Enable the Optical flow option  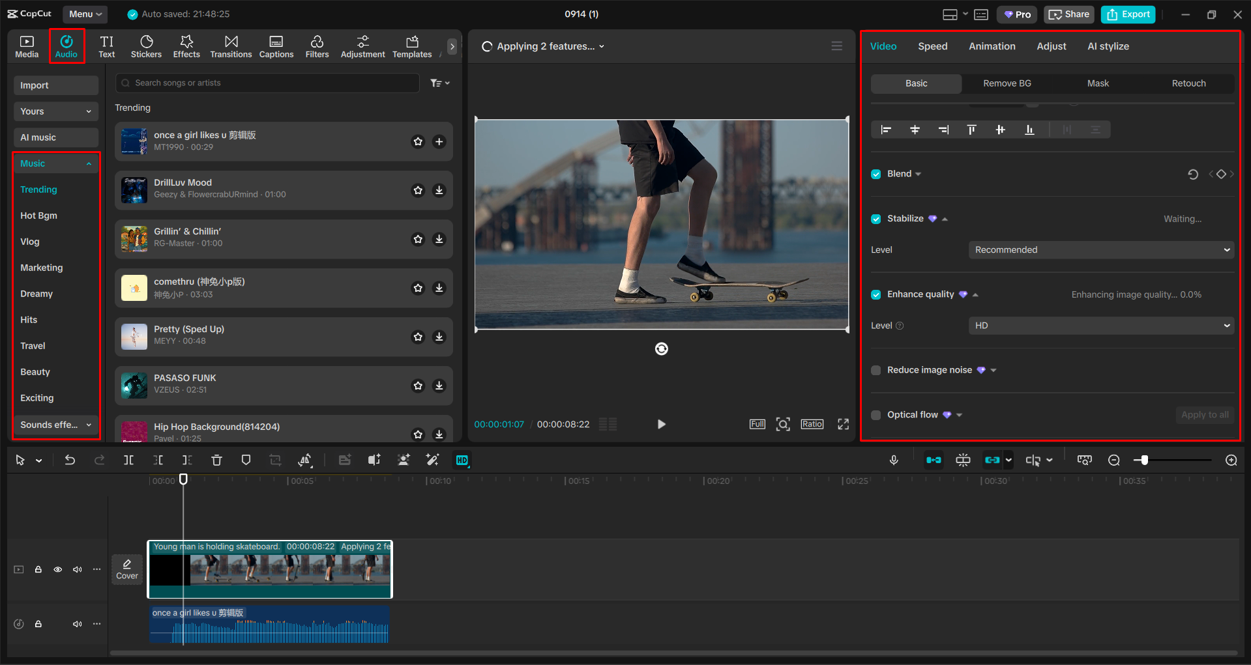coord(876,415)
